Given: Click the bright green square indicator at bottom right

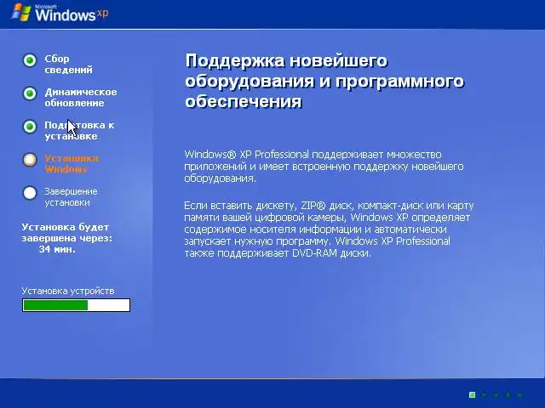Looking at the screenshot, I should pos(472,394).
